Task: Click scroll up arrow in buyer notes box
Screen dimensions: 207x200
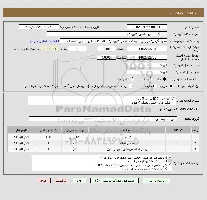Action: [x=170, y=157]
